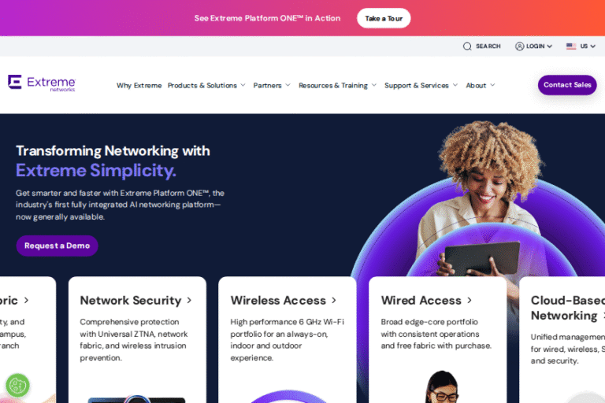The width and height of the screenshot is (605, 403).
Task: Expand the Partners dropdown menu
Action: (x=272, y=85)
